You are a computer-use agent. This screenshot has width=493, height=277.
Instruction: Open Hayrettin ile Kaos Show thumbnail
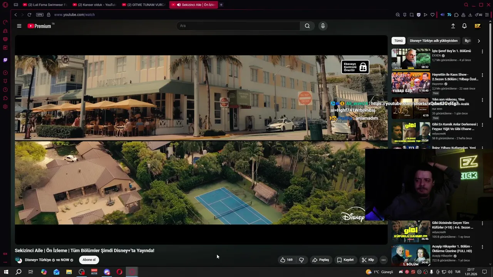click(411, 83)
